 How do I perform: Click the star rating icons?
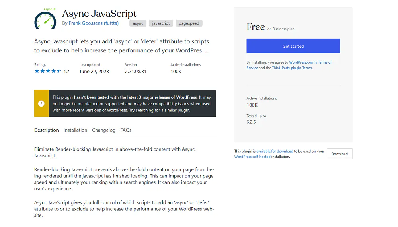47,71
